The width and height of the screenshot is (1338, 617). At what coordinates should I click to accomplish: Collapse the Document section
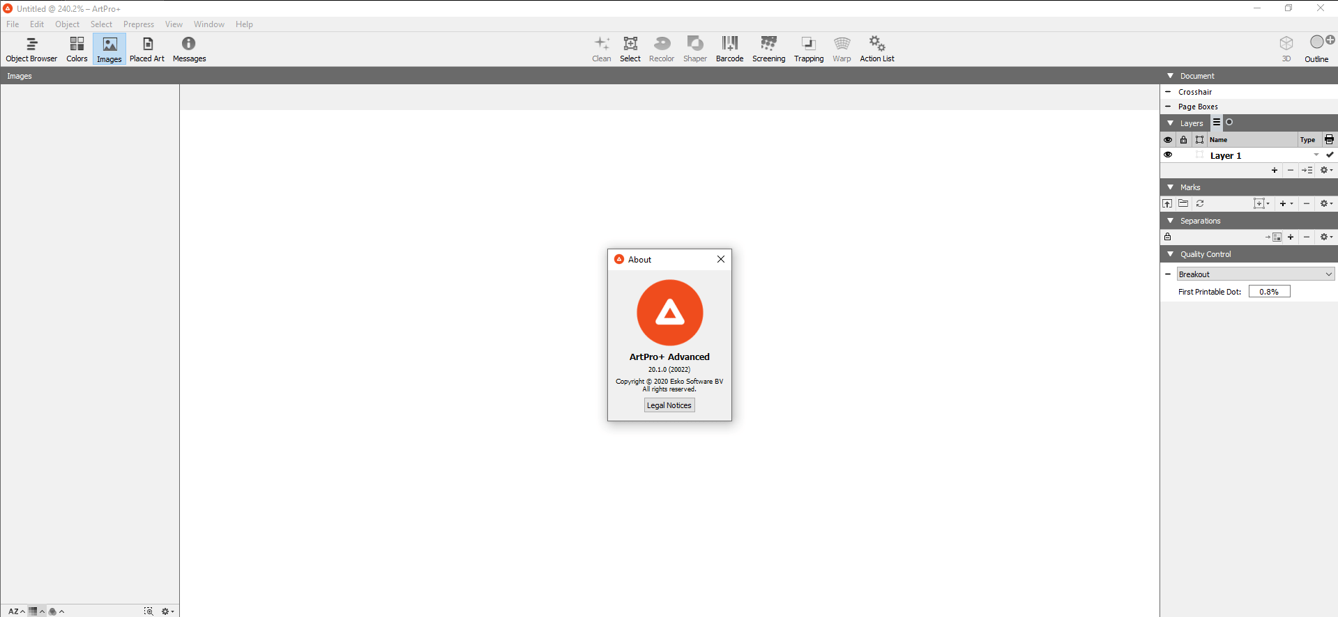[1170, 76]
